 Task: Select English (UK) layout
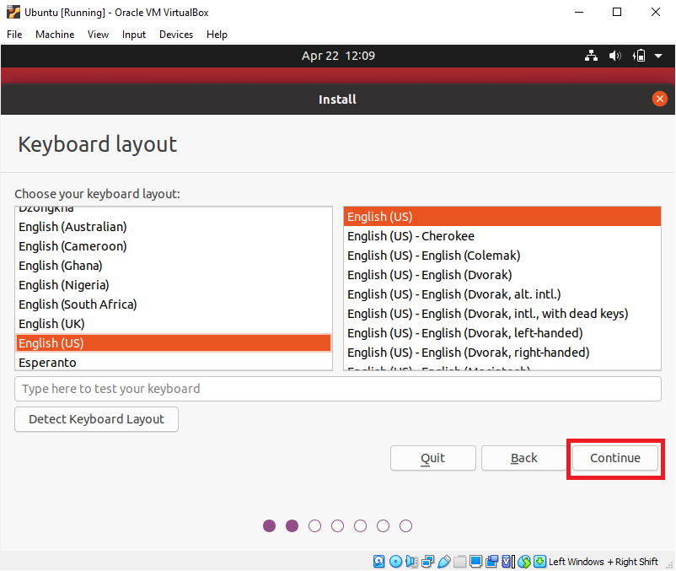coord(174,324)
